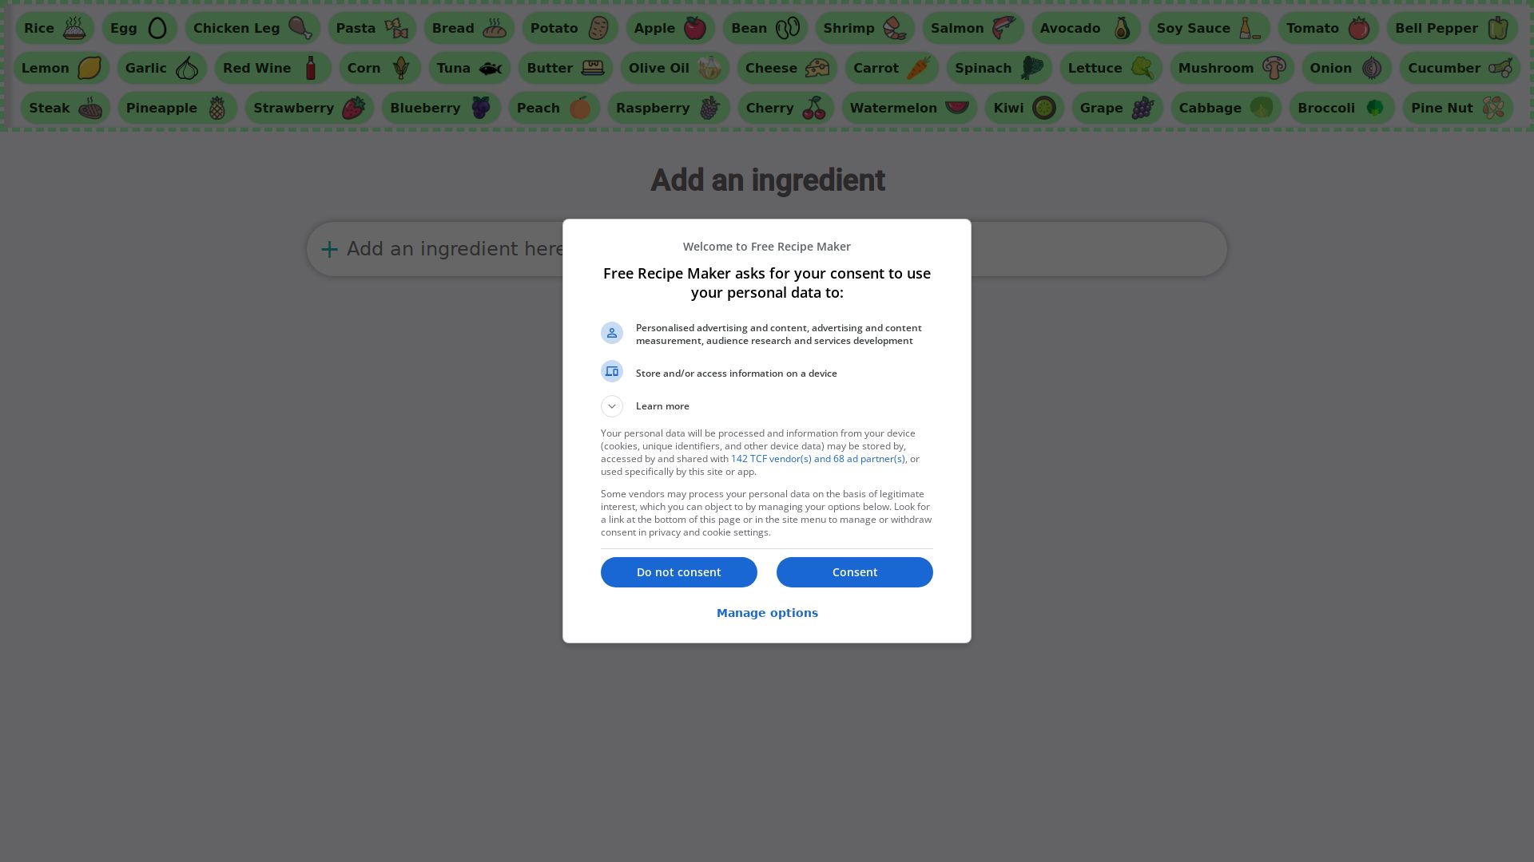Click the Kiwi fruit icon
This screenshot has height=862, width=1534.
[x=1043, y=108]
